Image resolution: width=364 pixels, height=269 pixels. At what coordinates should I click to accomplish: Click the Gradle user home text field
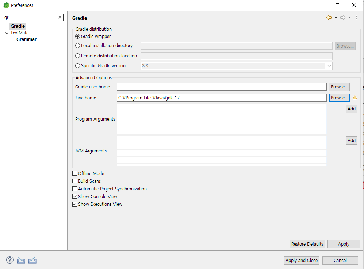[x=222, y=87]
